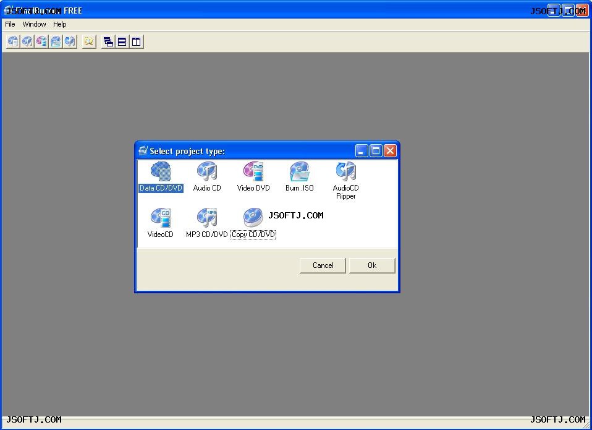
Task: Confirm the selection with Ok
Action: [x=372, y=265]
